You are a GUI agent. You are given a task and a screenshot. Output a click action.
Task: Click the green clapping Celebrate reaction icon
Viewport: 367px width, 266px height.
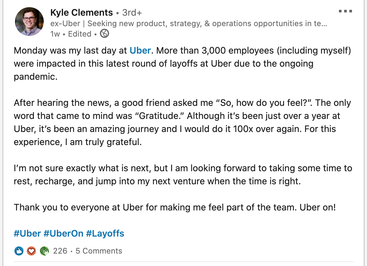coord(44,251)
